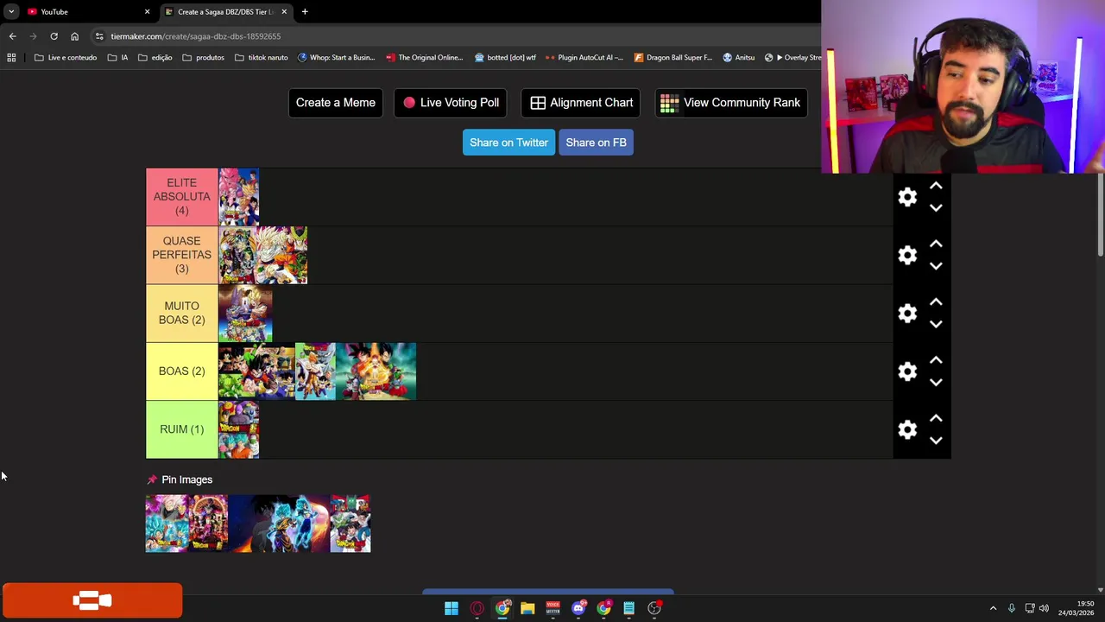Viewport: 1105px width, 622px height.
Task: Move MUITO BOAS row down with arrow
Action: (936, 324)
